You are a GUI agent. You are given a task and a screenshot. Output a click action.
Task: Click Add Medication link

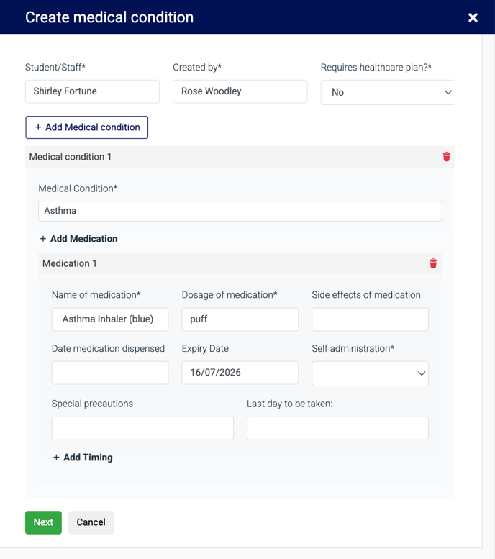(78, 239)
